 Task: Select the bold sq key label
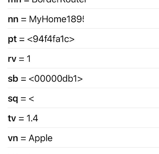(x=13, y=99)
